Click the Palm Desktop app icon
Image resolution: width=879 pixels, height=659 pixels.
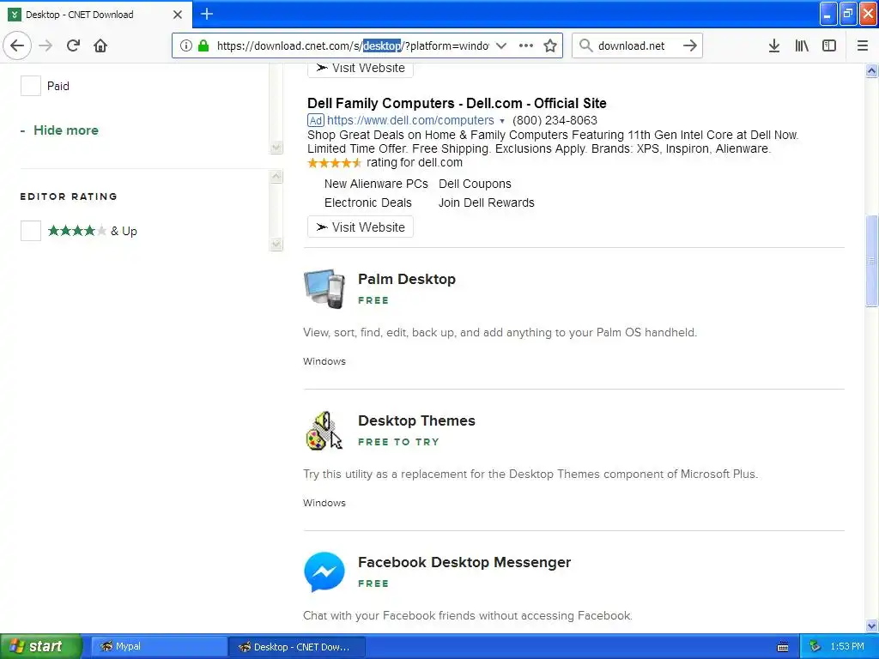324,288
